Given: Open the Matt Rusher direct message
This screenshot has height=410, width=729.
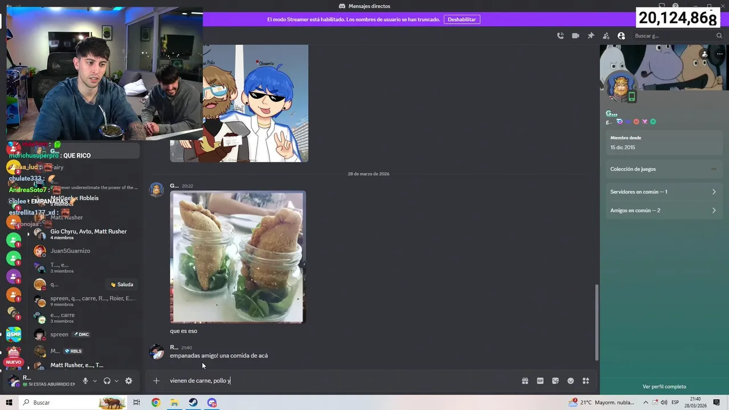Looking at the screenshot, I should tap(84, 217).
